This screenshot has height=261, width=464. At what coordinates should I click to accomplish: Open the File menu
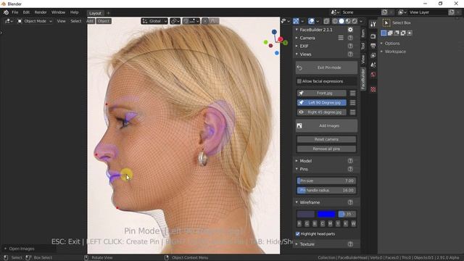click(15, 12)
